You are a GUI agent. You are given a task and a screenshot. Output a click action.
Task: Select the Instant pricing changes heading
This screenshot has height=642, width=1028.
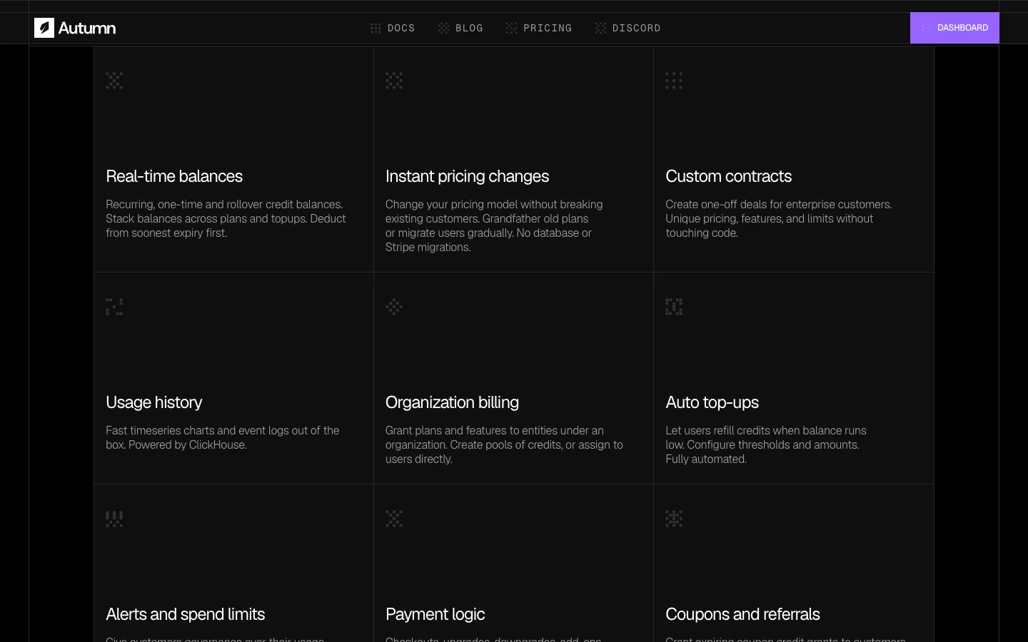467,176
